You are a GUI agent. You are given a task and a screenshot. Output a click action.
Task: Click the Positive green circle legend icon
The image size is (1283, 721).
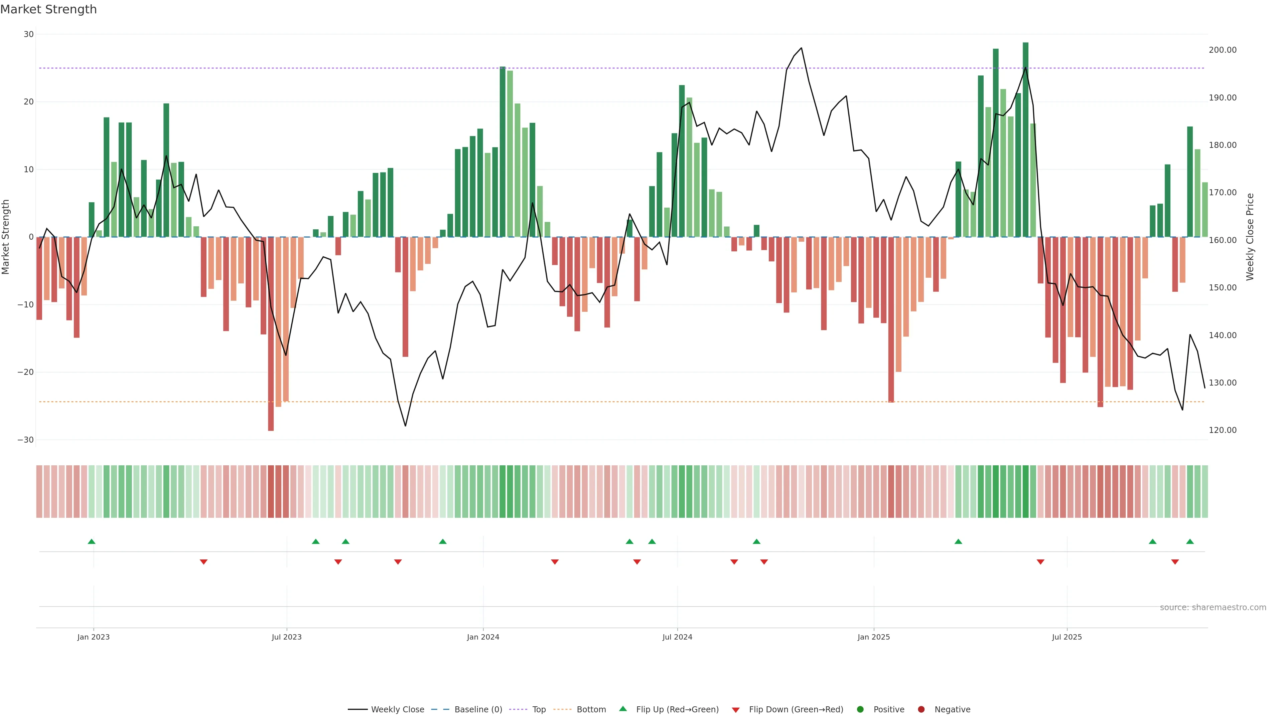[860, 710]
